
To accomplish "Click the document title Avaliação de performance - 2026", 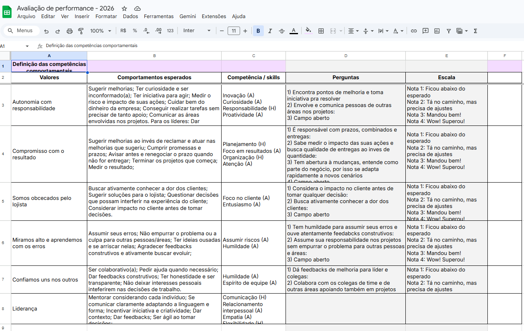I will coord(66,8).
